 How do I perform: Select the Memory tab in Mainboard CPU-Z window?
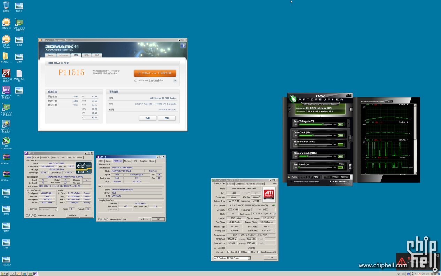pyautogui.click(x=127, y=161)
